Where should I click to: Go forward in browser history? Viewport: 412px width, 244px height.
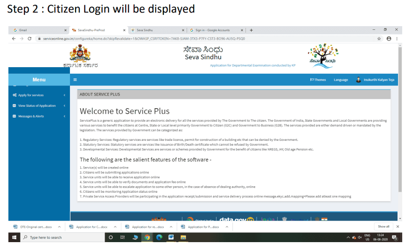[x=22, y=39]
